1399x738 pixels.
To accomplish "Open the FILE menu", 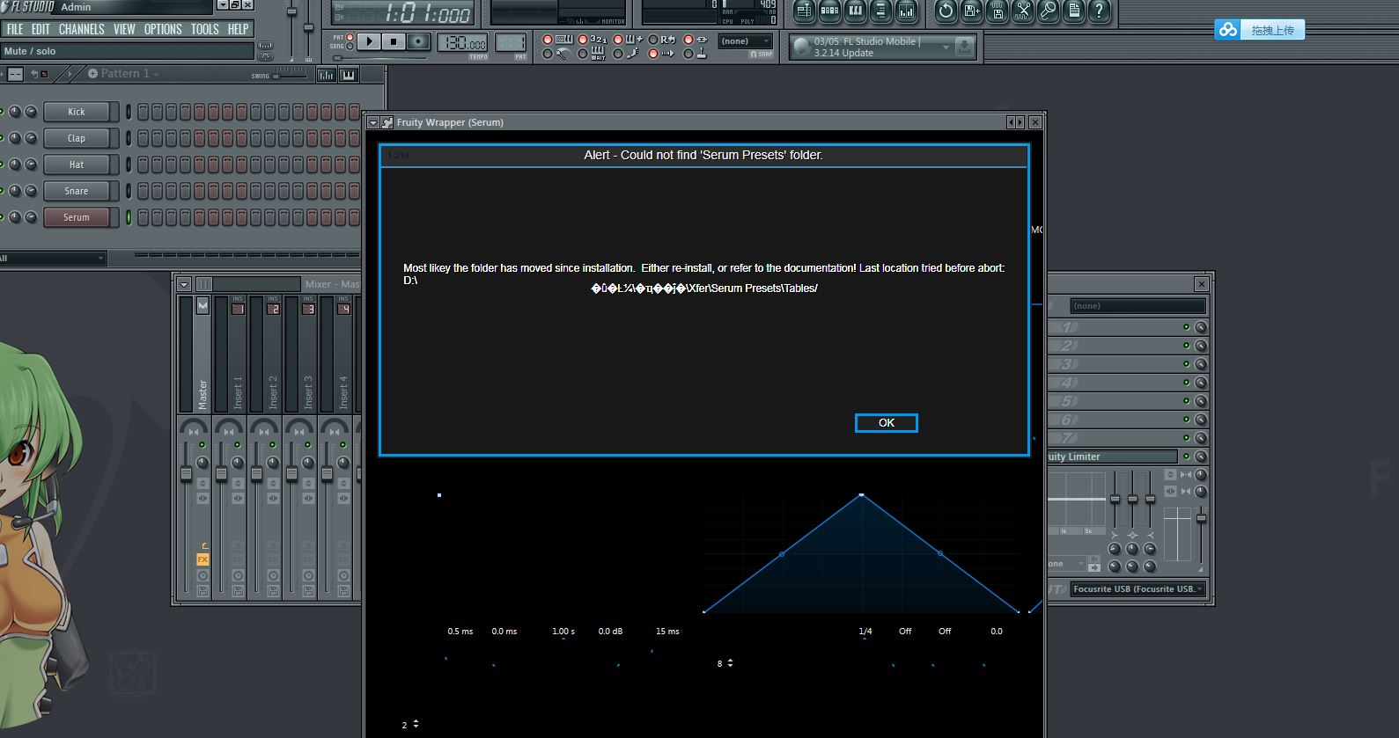I will click(15, 29).
